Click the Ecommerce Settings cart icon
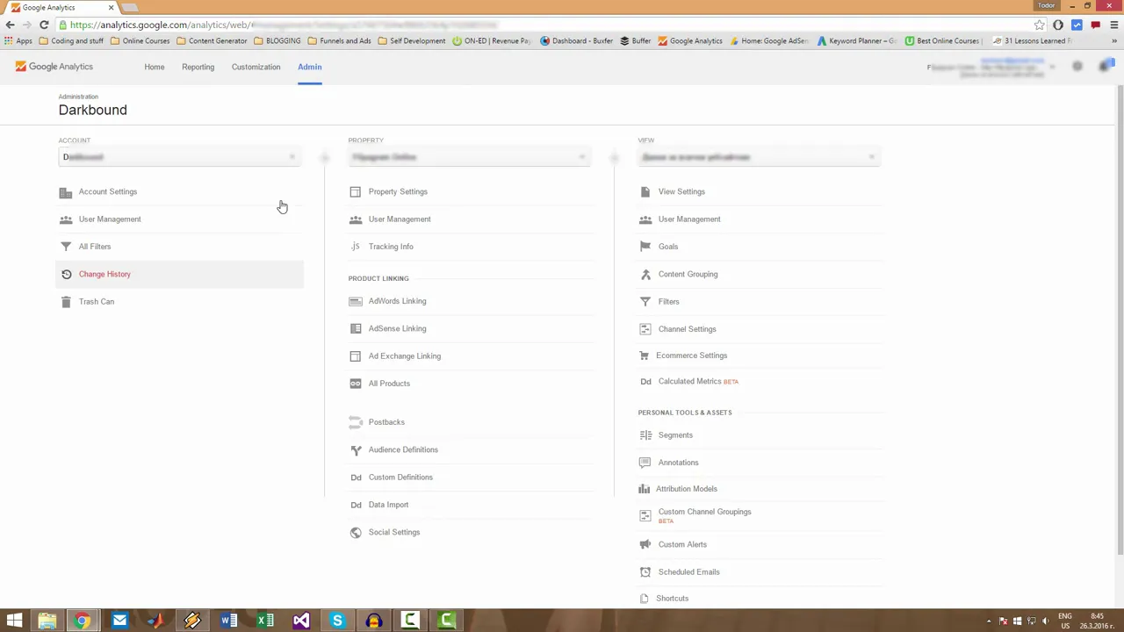 tap(644, 355)
